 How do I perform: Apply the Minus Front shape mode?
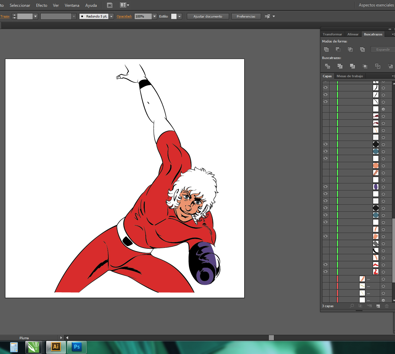click(338, 49)
